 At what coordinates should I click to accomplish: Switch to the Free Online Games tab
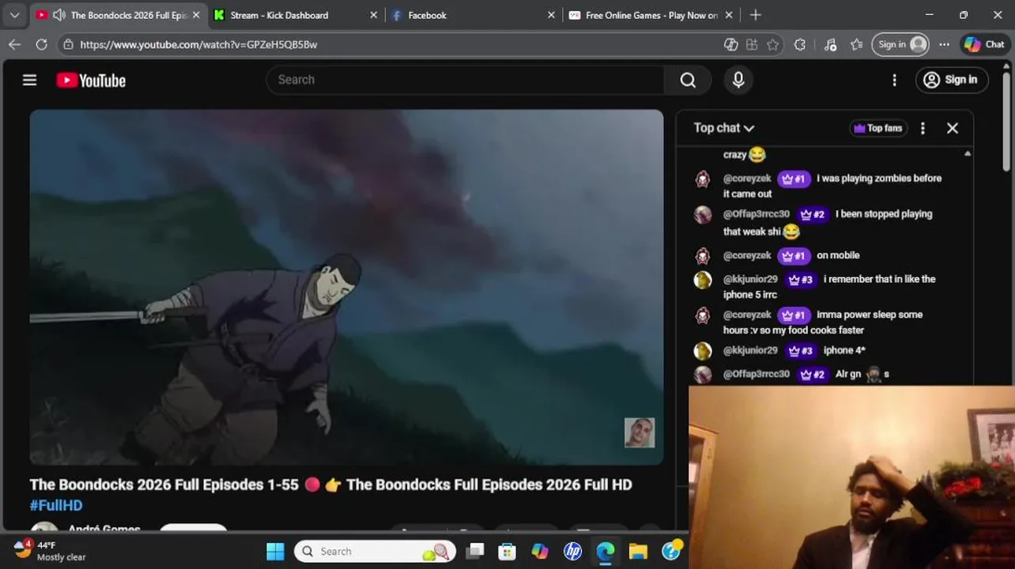pyautogui.click(x=651, y=15)
